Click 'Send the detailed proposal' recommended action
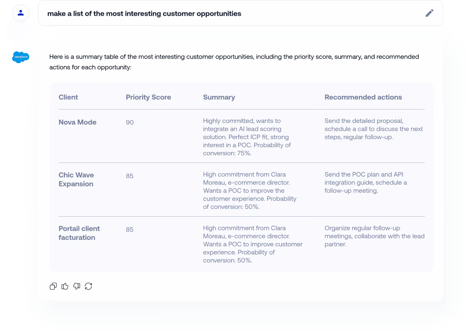This screenshot has height=334, width=471. [x=373, y=129]
